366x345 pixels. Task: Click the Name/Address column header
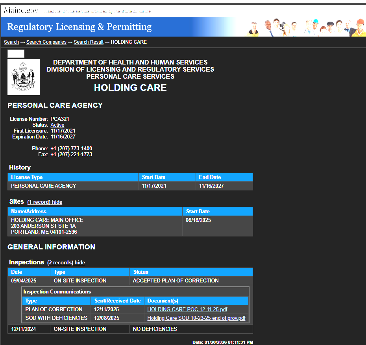pyautogui.click(x=29, y=212)
